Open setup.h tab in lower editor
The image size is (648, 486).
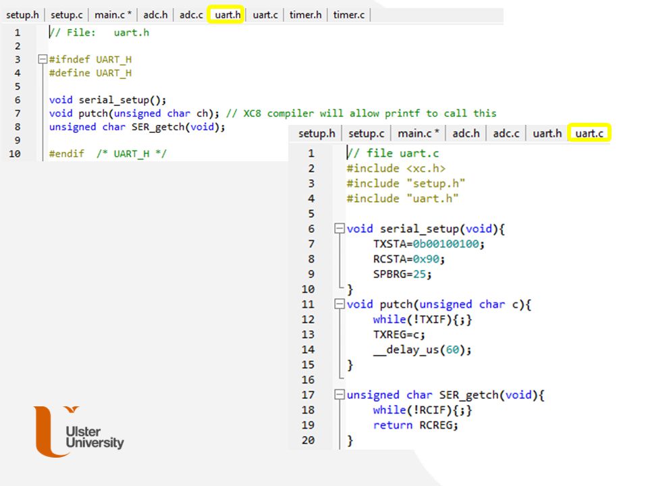(x=317, y=134)
